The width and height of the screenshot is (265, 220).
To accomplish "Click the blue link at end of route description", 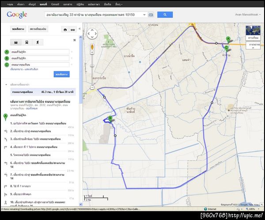I will point(32,108).
